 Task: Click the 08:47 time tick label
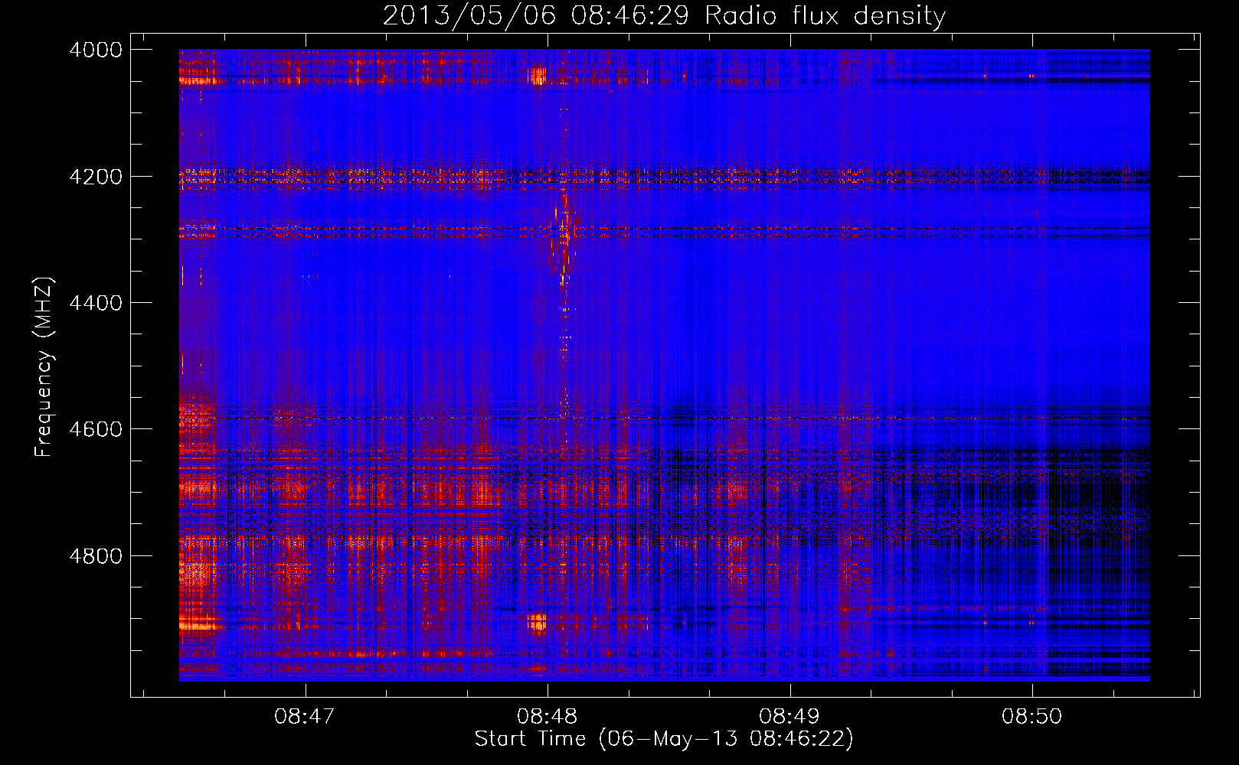point(305,717)
